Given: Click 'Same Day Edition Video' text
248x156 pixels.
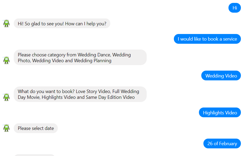Looking at the screenshot, I should click(x=110, y=97).
